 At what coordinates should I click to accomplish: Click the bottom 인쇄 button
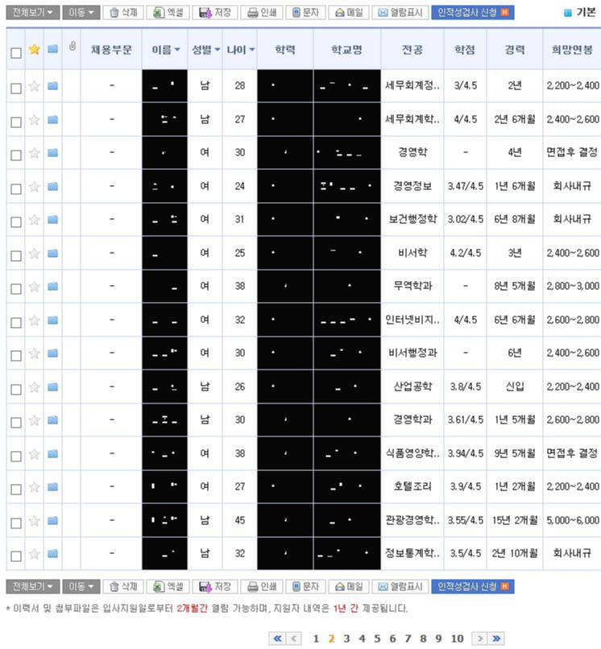coord(261,586)
